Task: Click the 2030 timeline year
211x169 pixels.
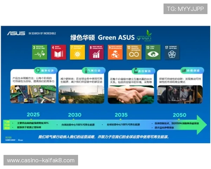Action: (75, 115)
